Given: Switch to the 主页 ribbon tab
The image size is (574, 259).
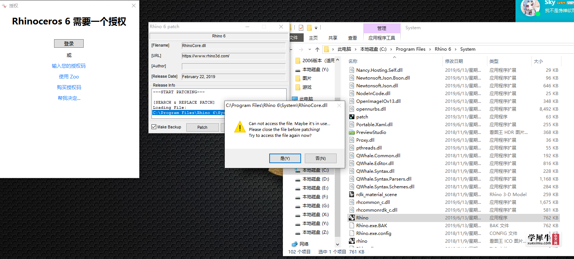Looking at the screenshot, I should click(313, 38).
